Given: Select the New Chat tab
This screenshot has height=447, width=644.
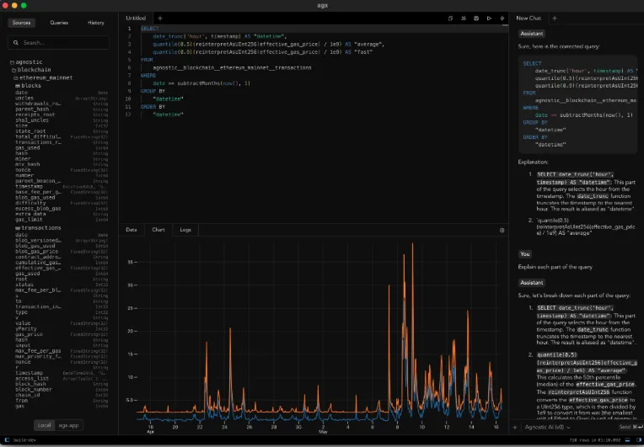Looking at the screenshot, I should point(529,18).
